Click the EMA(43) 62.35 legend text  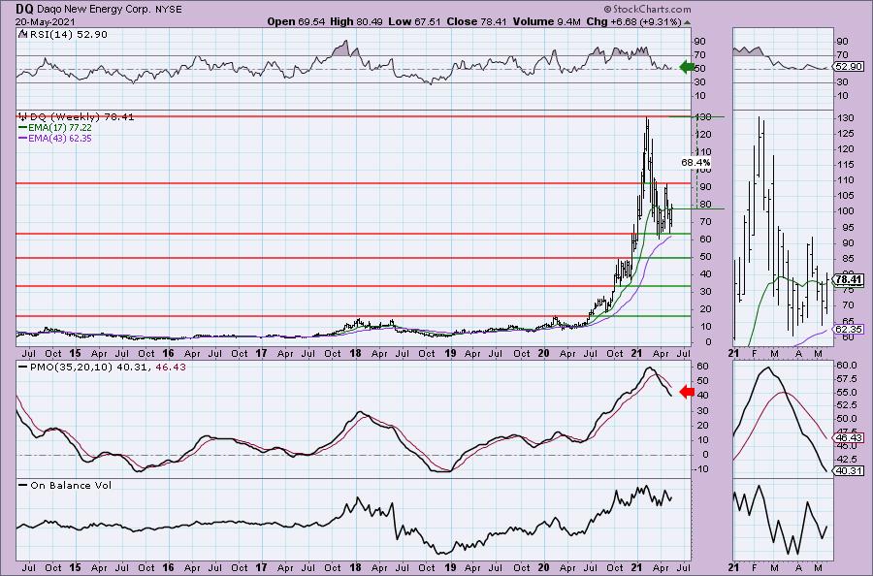tap(60, 138)
